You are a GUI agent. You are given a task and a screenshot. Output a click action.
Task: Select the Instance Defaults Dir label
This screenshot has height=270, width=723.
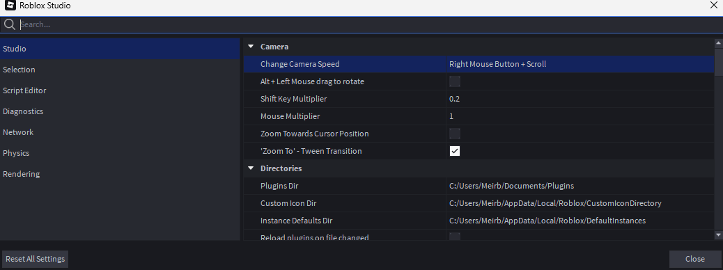(x=297, y=221)
